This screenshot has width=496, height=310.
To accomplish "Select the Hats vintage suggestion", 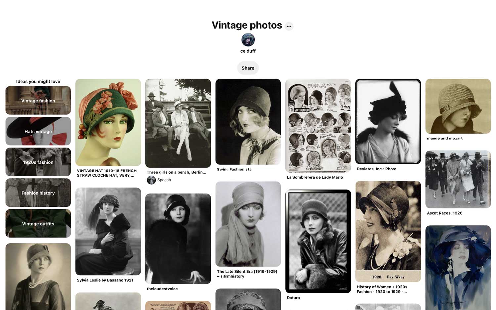I will (38, 131).
